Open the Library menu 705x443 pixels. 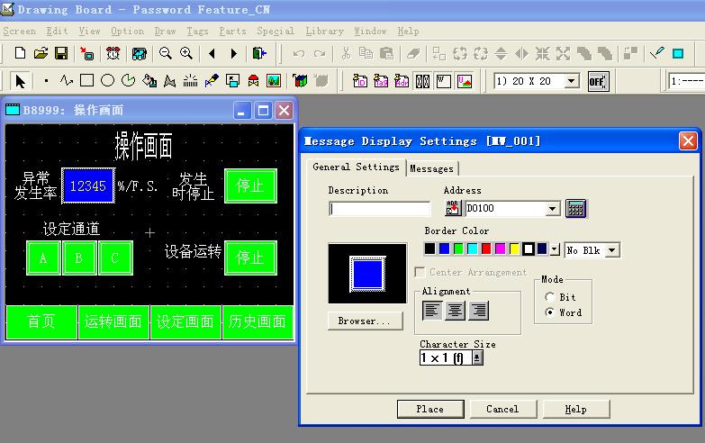324,31
